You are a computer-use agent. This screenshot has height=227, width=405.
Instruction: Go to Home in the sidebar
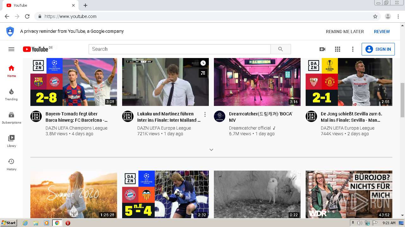(x=11, y=71)
